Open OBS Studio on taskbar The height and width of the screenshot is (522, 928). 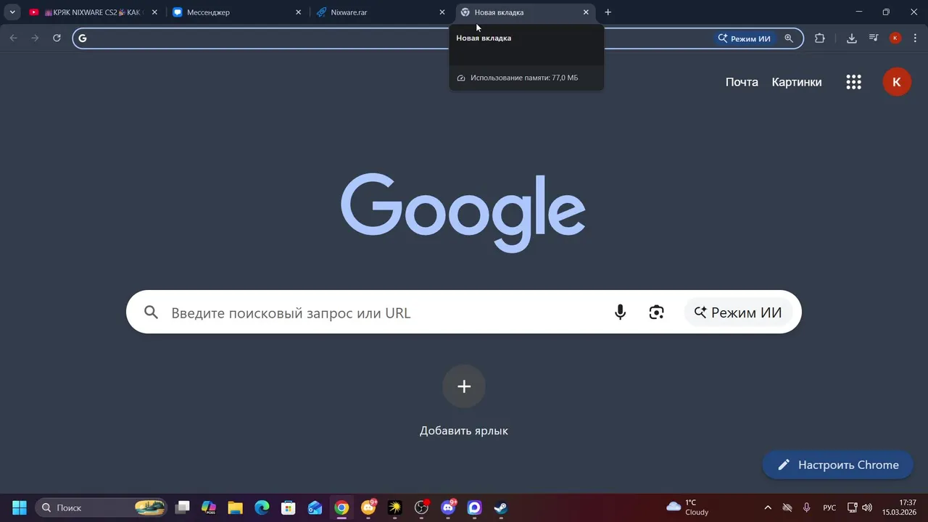[421, 507]
